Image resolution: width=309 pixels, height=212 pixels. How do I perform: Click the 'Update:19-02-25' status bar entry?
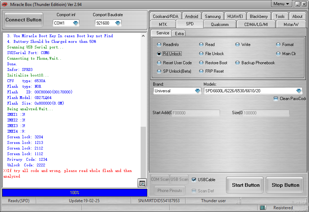(84, 201)
